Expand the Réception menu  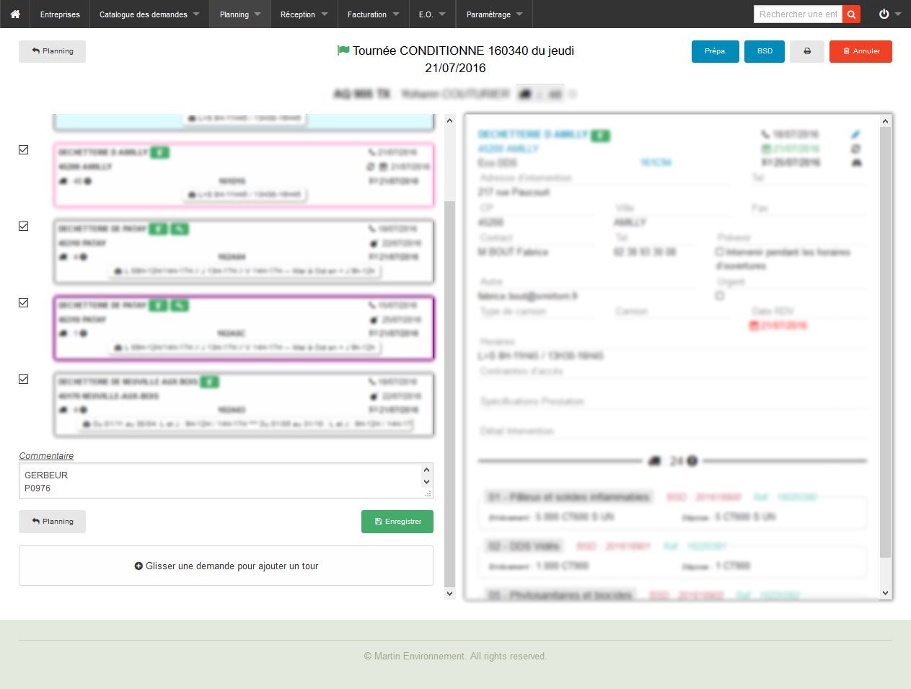304,14
